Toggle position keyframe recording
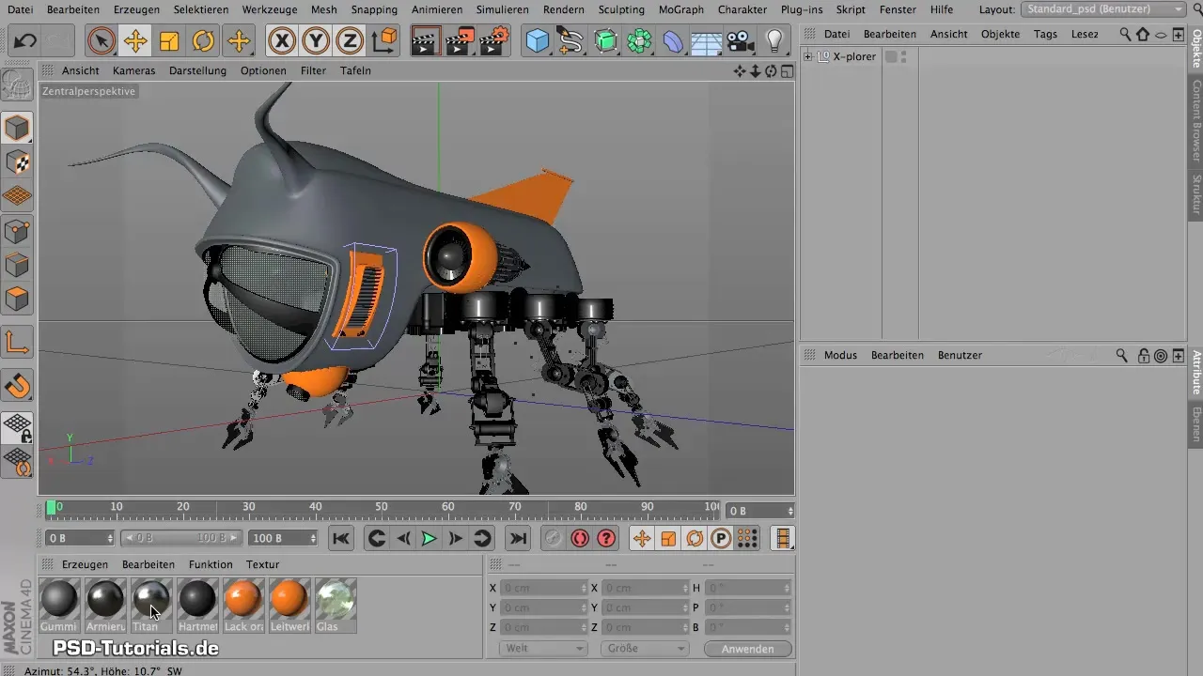1203x676 pixels. click(642, 538)
